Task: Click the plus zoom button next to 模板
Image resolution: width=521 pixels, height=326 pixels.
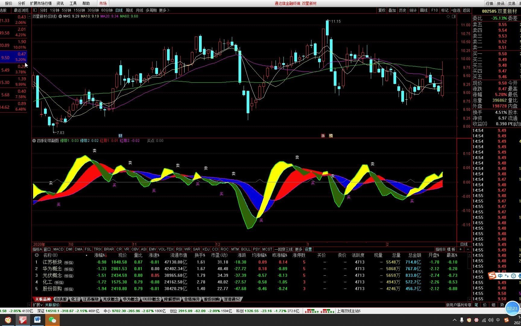Action: click(460, 249)
